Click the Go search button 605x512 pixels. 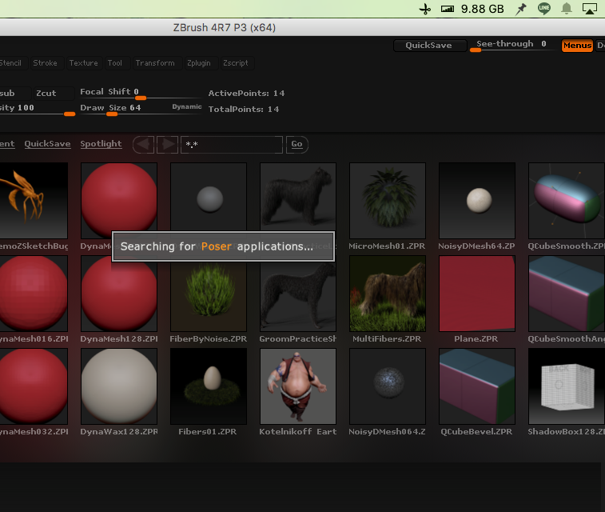(x=297, y=145)
